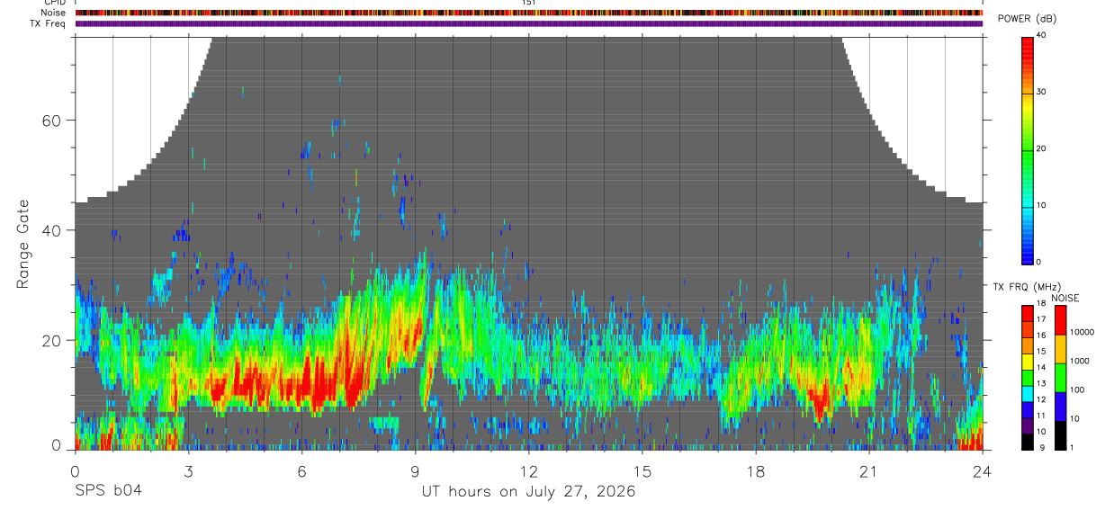The height and width of the screenshot is (510, 1105).
Task: Click the Noise strip at top
Action: tap(529, 13)
